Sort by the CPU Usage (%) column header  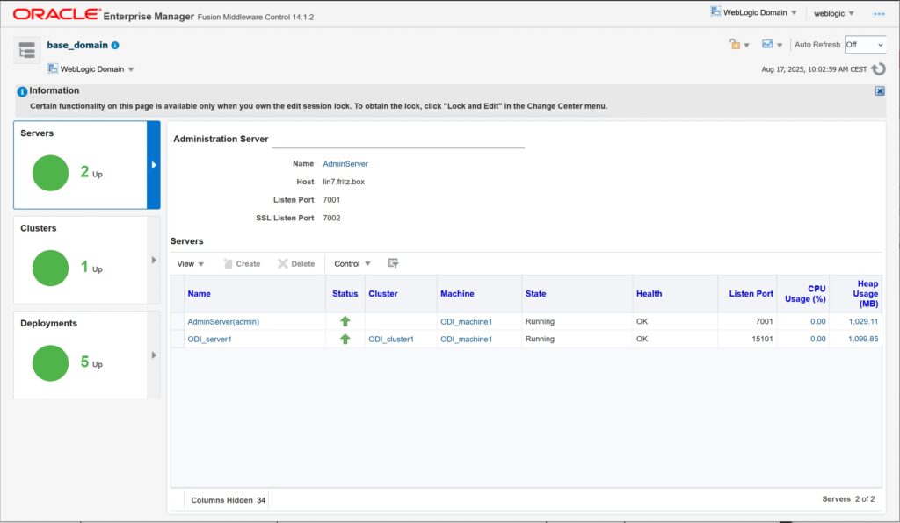pyautogui.click(x=805, y=294)
